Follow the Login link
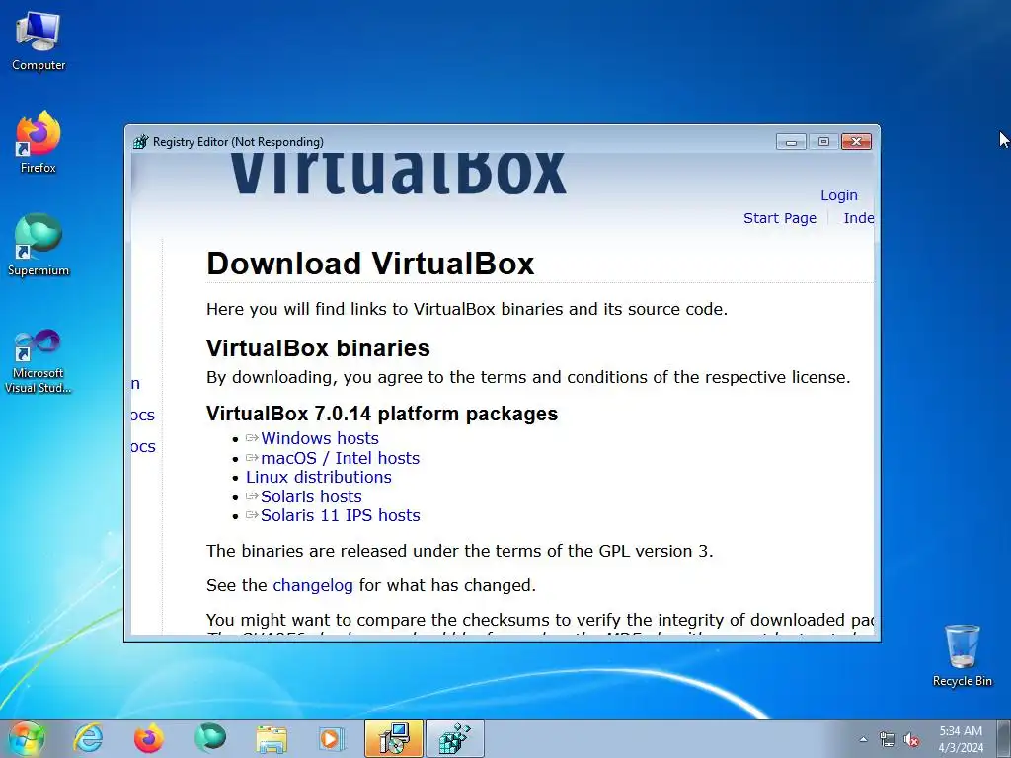The image size is (1011, 758). [x=839, y=195]
